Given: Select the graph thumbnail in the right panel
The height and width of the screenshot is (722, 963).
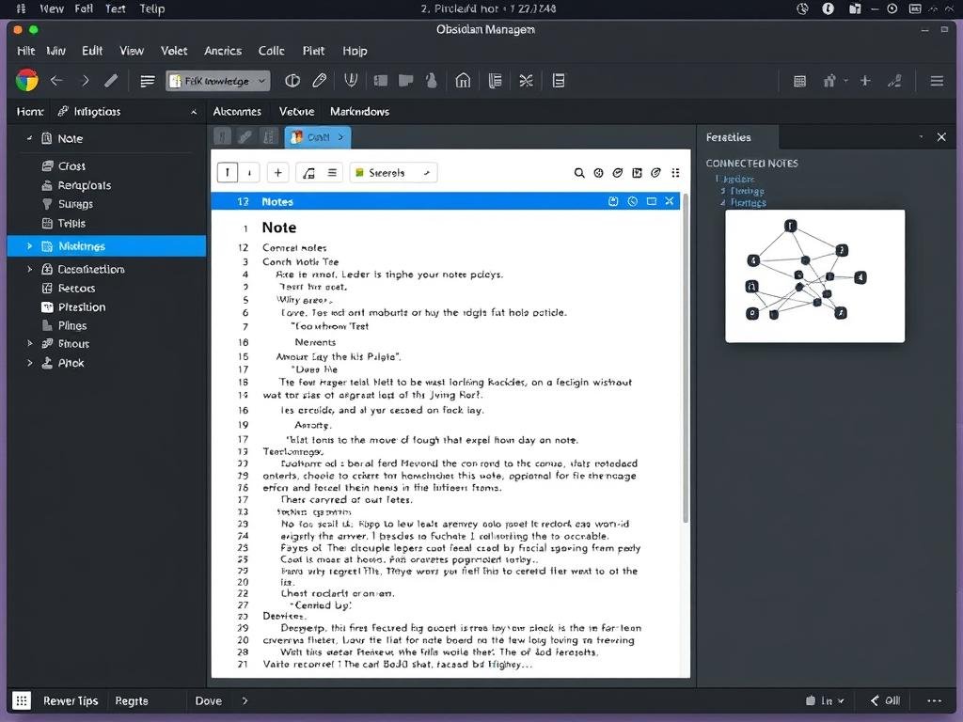Looking at the screenshot, I should pos(814,275).
